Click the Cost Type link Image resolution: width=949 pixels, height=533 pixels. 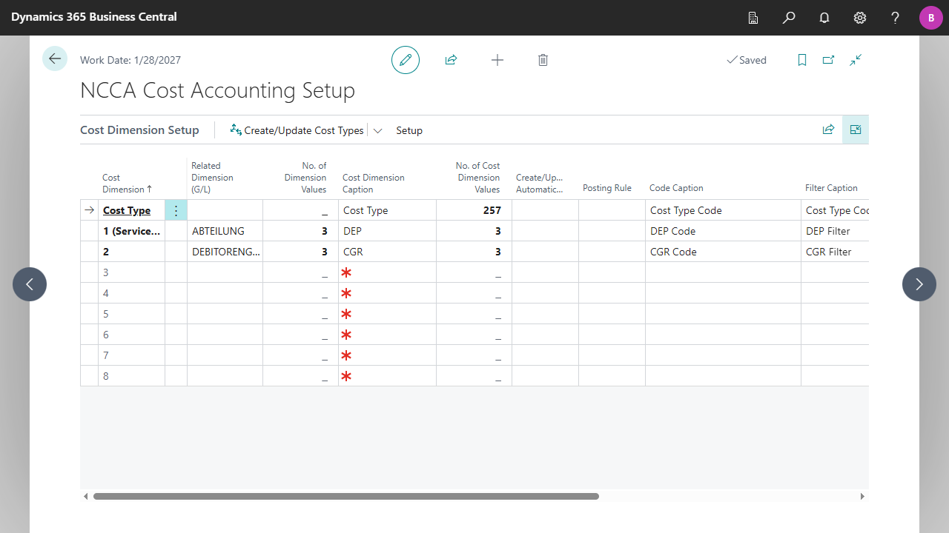click(x=127, y=210)
